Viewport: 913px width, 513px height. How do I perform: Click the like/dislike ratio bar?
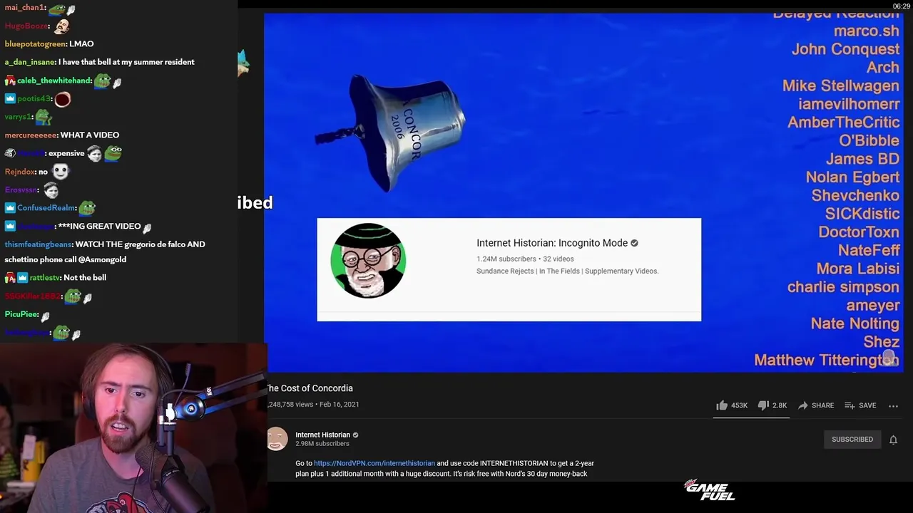(x=751, y=418)
